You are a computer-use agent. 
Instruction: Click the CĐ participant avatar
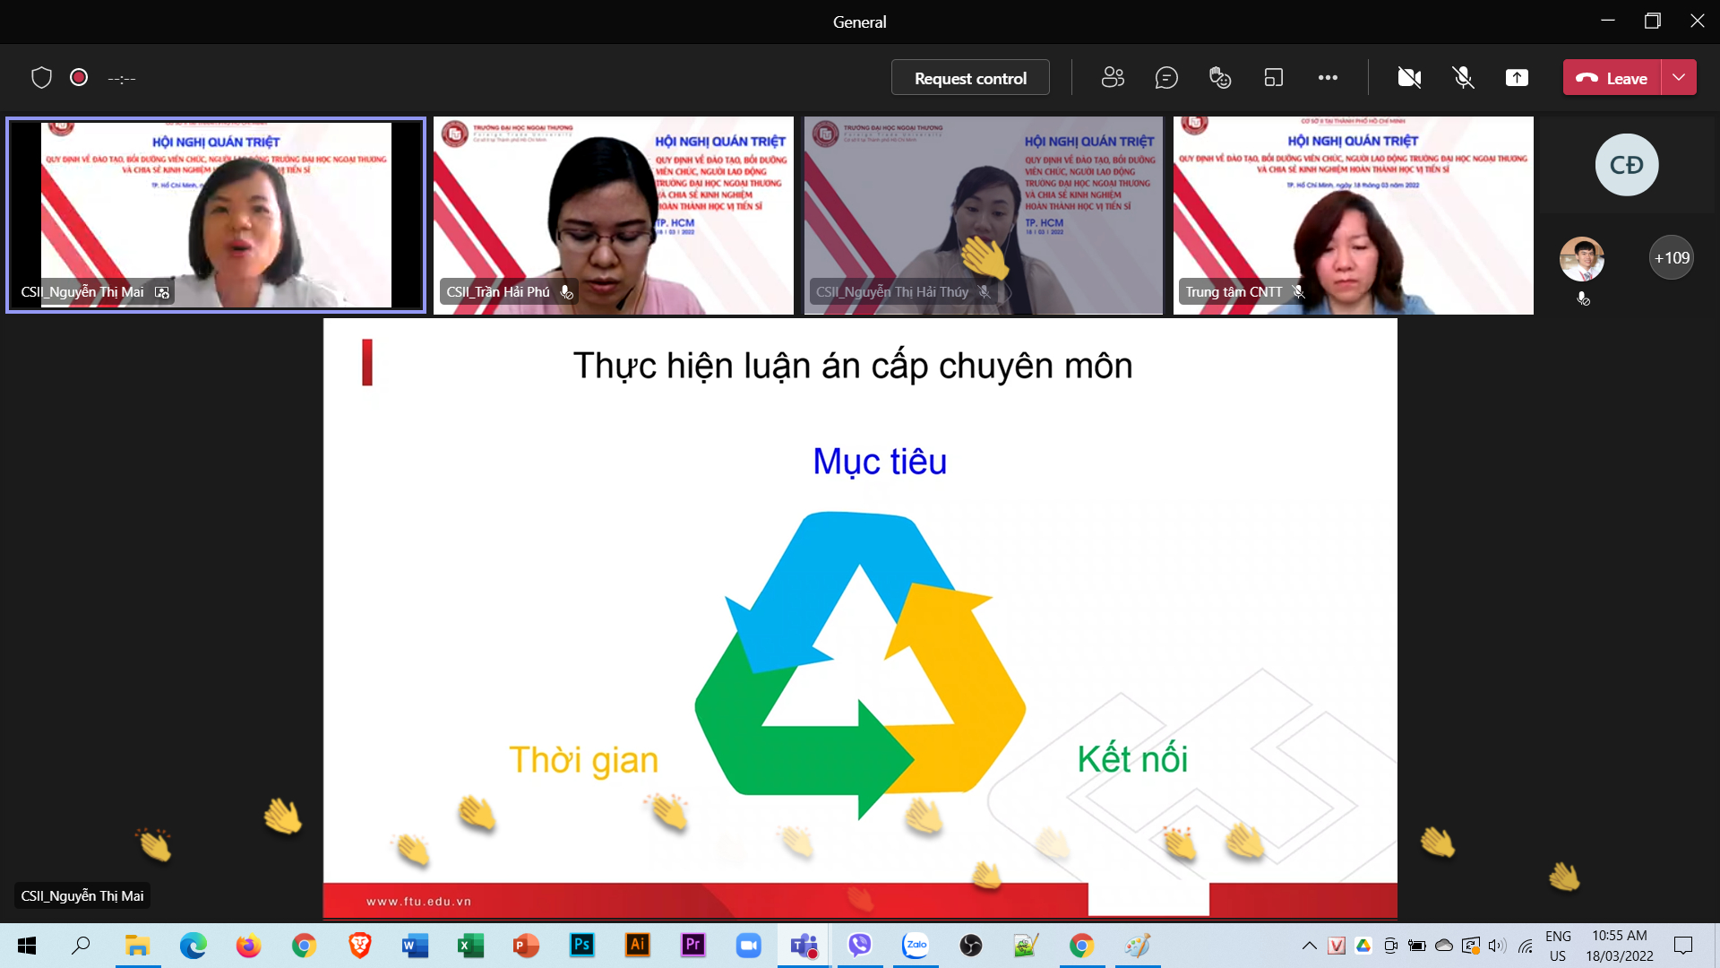coord(1627,165)
